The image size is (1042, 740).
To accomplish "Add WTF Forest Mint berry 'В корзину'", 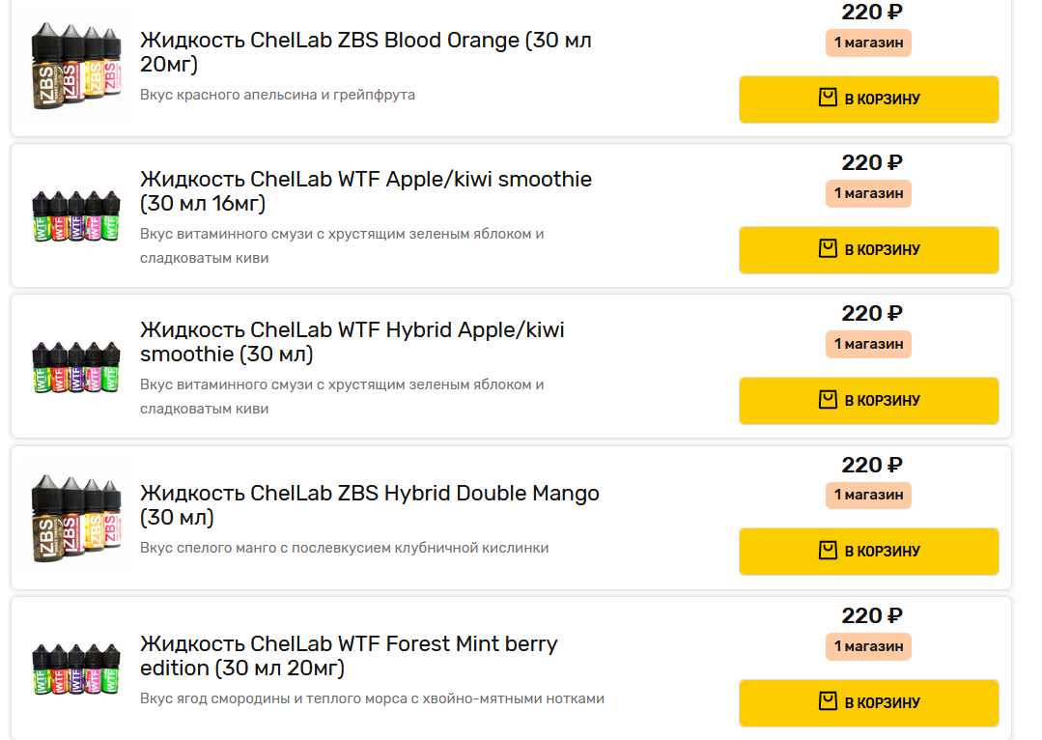I will point(868,702).
